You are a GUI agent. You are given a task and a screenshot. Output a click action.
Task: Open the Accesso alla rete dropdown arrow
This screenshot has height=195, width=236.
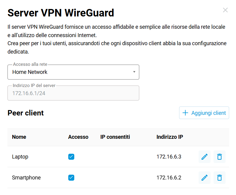134,72
